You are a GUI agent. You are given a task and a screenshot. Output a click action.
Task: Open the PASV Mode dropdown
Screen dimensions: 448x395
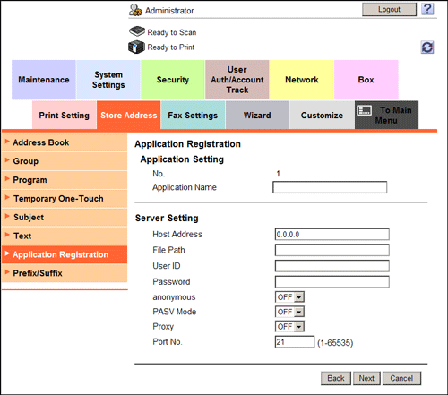pyautogui.click(x=289, y=312)
